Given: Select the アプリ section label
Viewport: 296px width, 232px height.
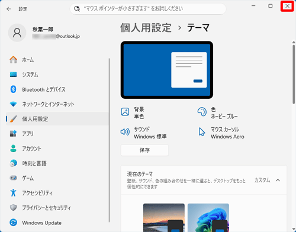Looking at the screenshot, I should tap(28, 134).
